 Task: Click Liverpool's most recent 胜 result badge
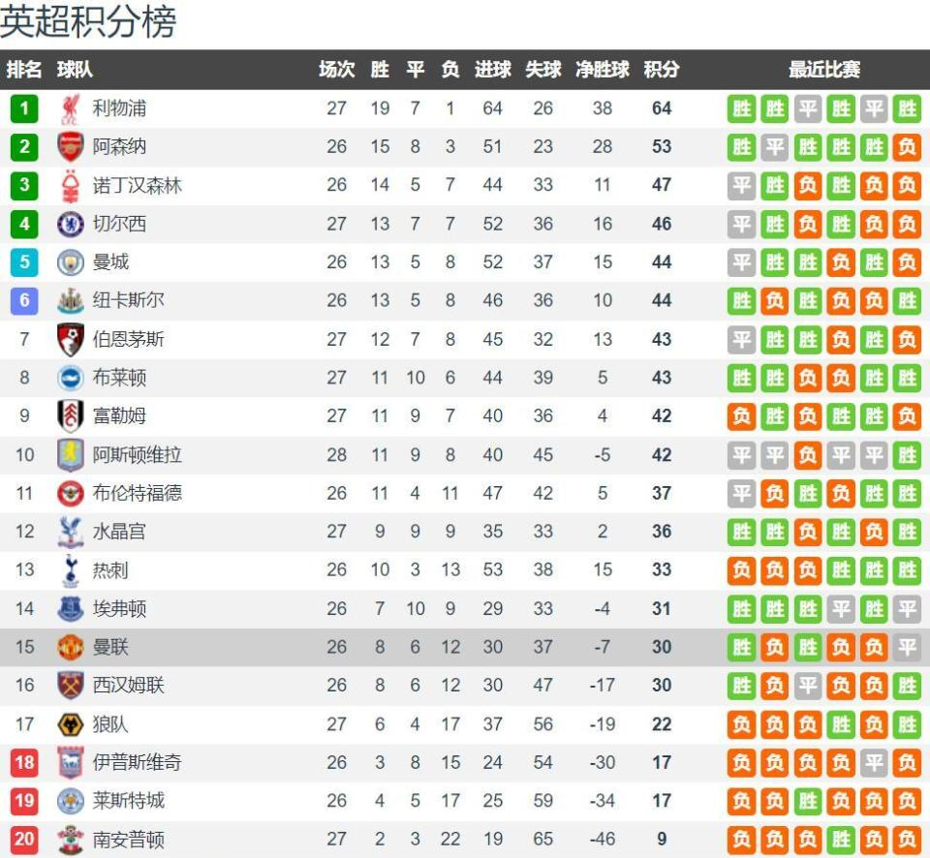(907, 109)
